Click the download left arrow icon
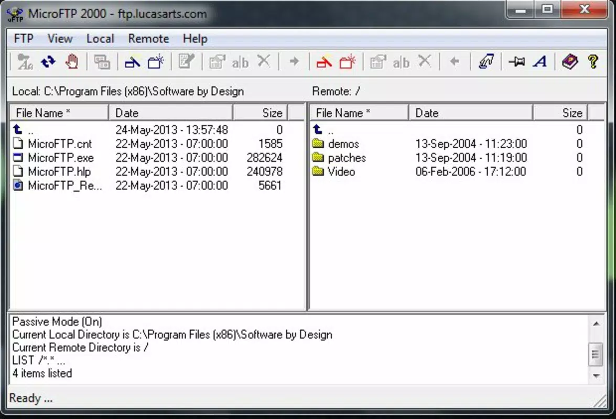This screenshot has width=616, height=419. click(455, 62)
